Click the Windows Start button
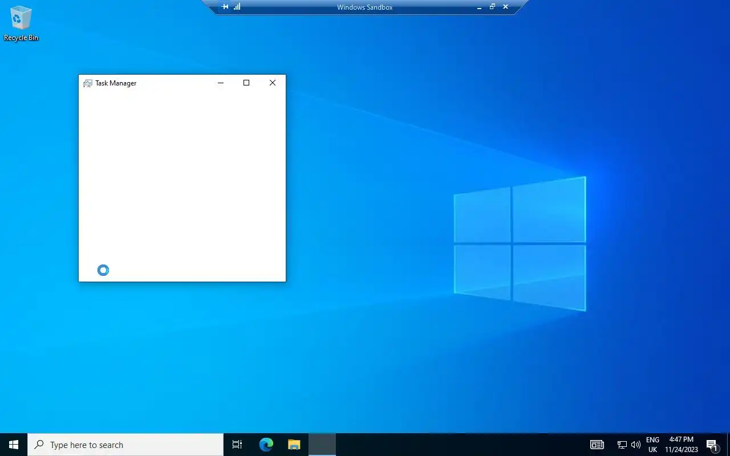 tap(14, 445)
